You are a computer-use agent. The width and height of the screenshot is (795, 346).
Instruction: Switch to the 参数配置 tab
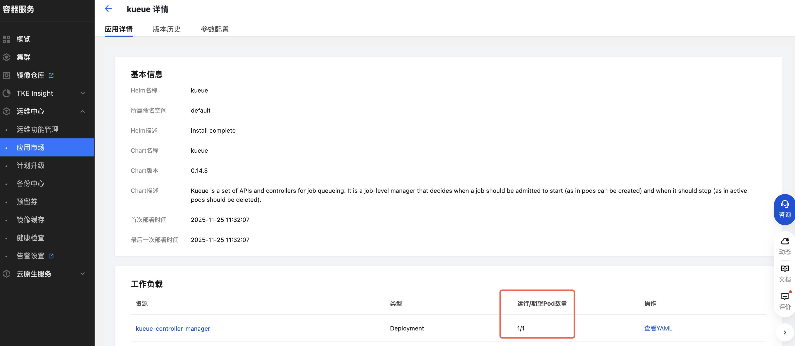coord(215,29)
